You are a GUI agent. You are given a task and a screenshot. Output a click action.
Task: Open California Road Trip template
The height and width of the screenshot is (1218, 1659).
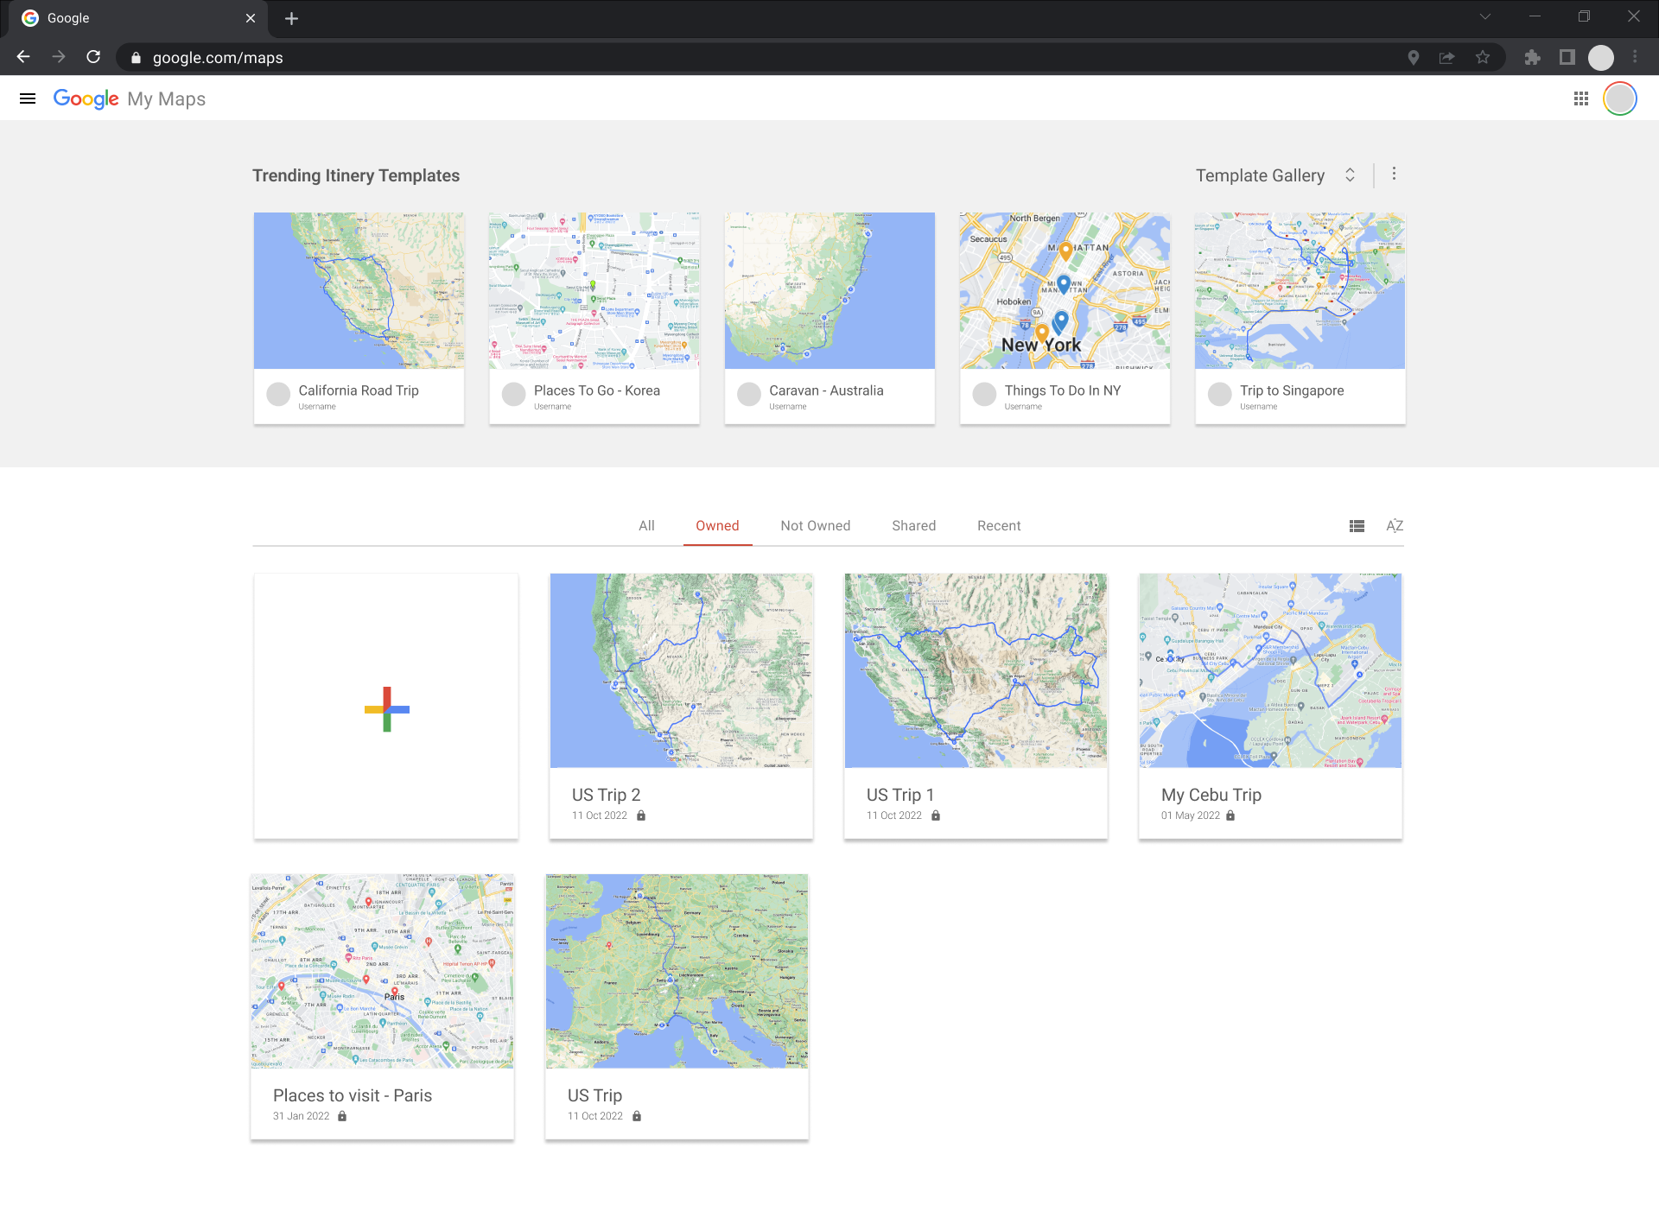pos(359,318)
